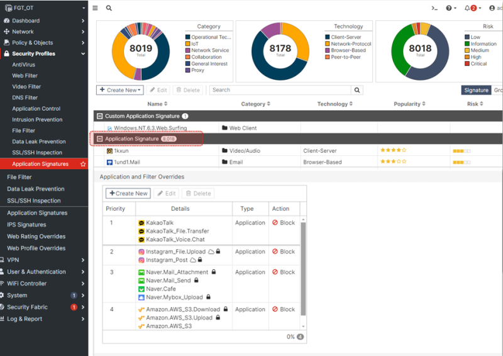Image resolution: width=503 pixels, height=356 pixels.
Task: Expand the VPN menu
Action: pyautogui.click(x=83, y=260)
